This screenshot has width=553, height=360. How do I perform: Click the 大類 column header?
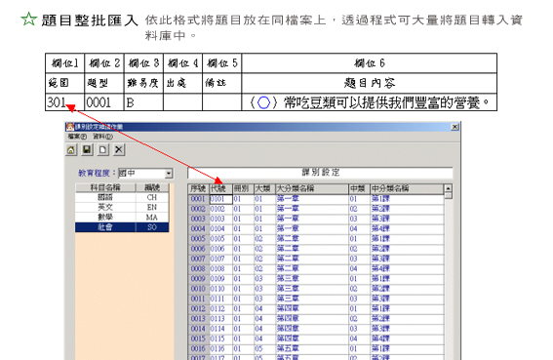tap(264, 189)
